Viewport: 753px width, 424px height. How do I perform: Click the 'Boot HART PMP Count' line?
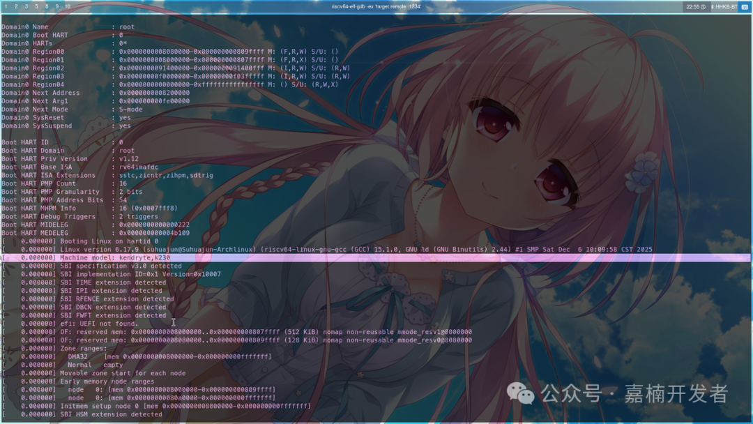click(64, 183)
